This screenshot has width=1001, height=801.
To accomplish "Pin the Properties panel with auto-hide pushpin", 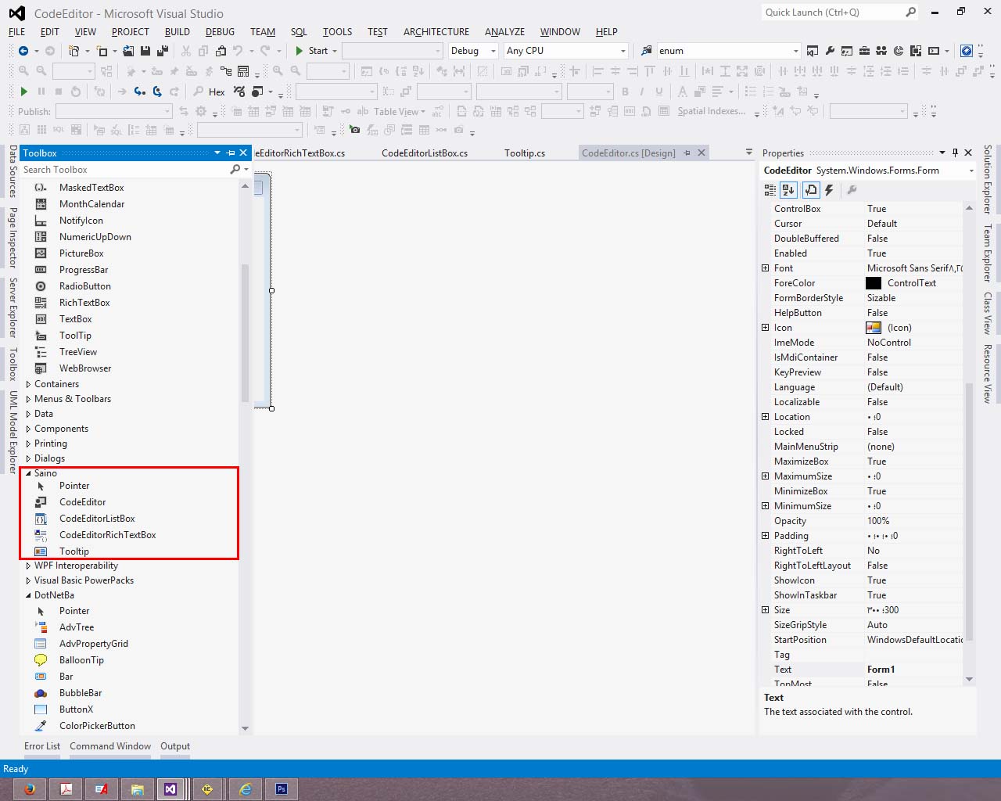I will pos(955,153).
